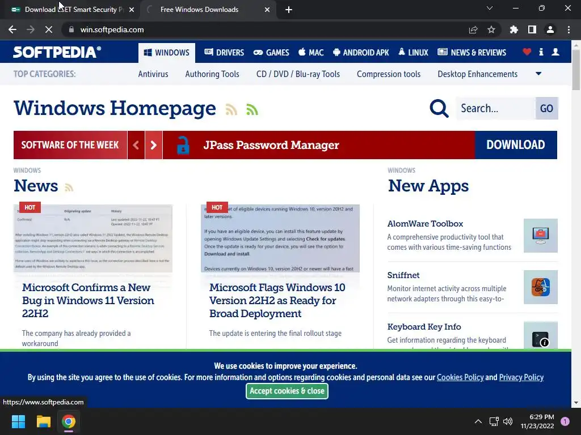The height and width of the screenshot is (435, 581).
Task: Click the red heart favorites icon
Action: (527, 52)
